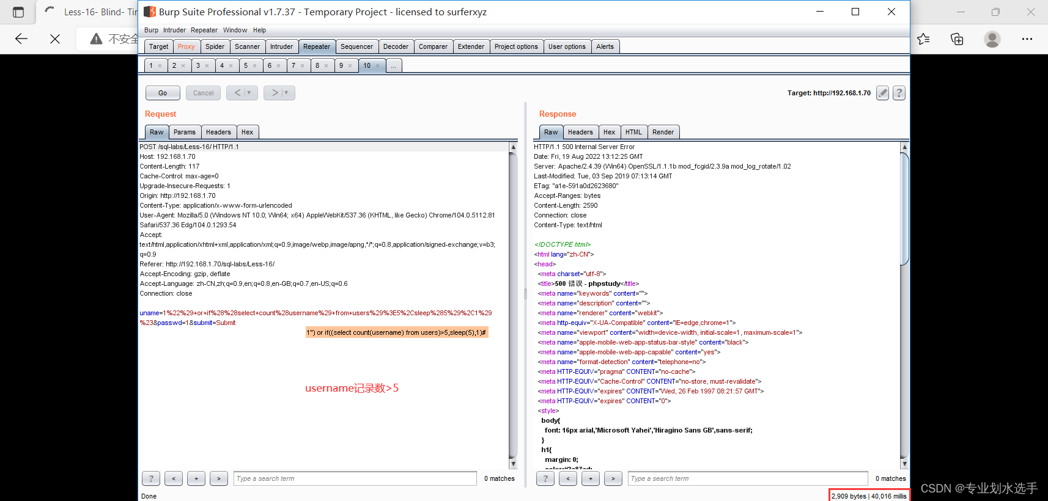Image resolution: width=1048 pixels, height=501 pixels.
Task: Open browser profile avatar
Action: pyautogui.click(x=992, y=39)
